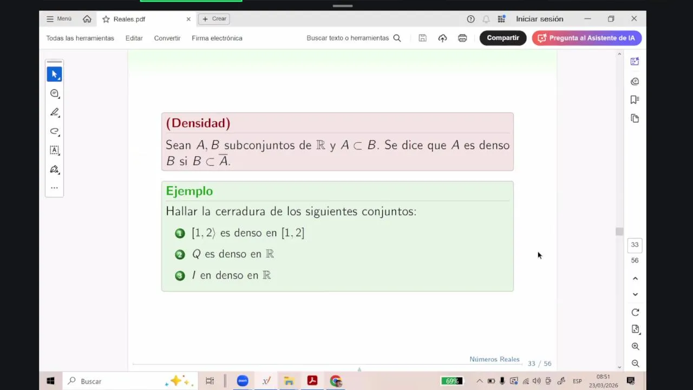Screen dimensions: 693x390
Task: Open the notifications bell icon
Action: 486,19
